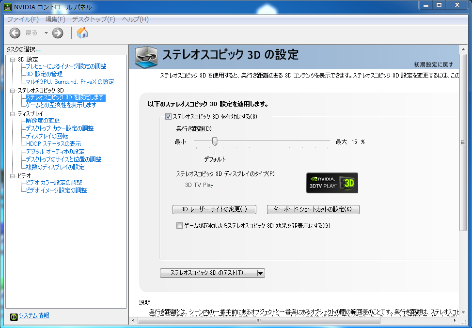The height and width of the screenshot is (328, 472).
Task: Click the 3D レーザー サイトの変更 button
Action: click(x=214, y=209)
